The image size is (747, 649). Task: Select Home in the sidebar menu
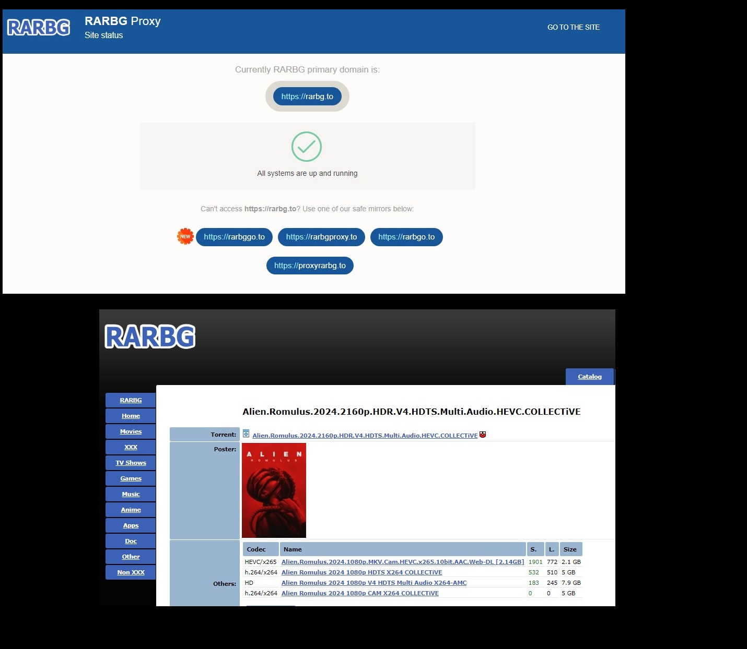click(x=131, y=416)
